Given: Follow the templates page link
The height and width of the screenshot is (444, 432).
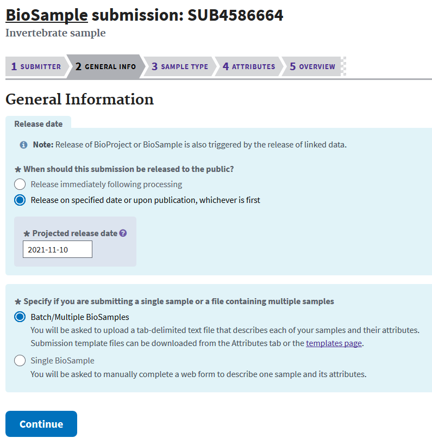Looking at the screenshot, I should pos(334,343).
